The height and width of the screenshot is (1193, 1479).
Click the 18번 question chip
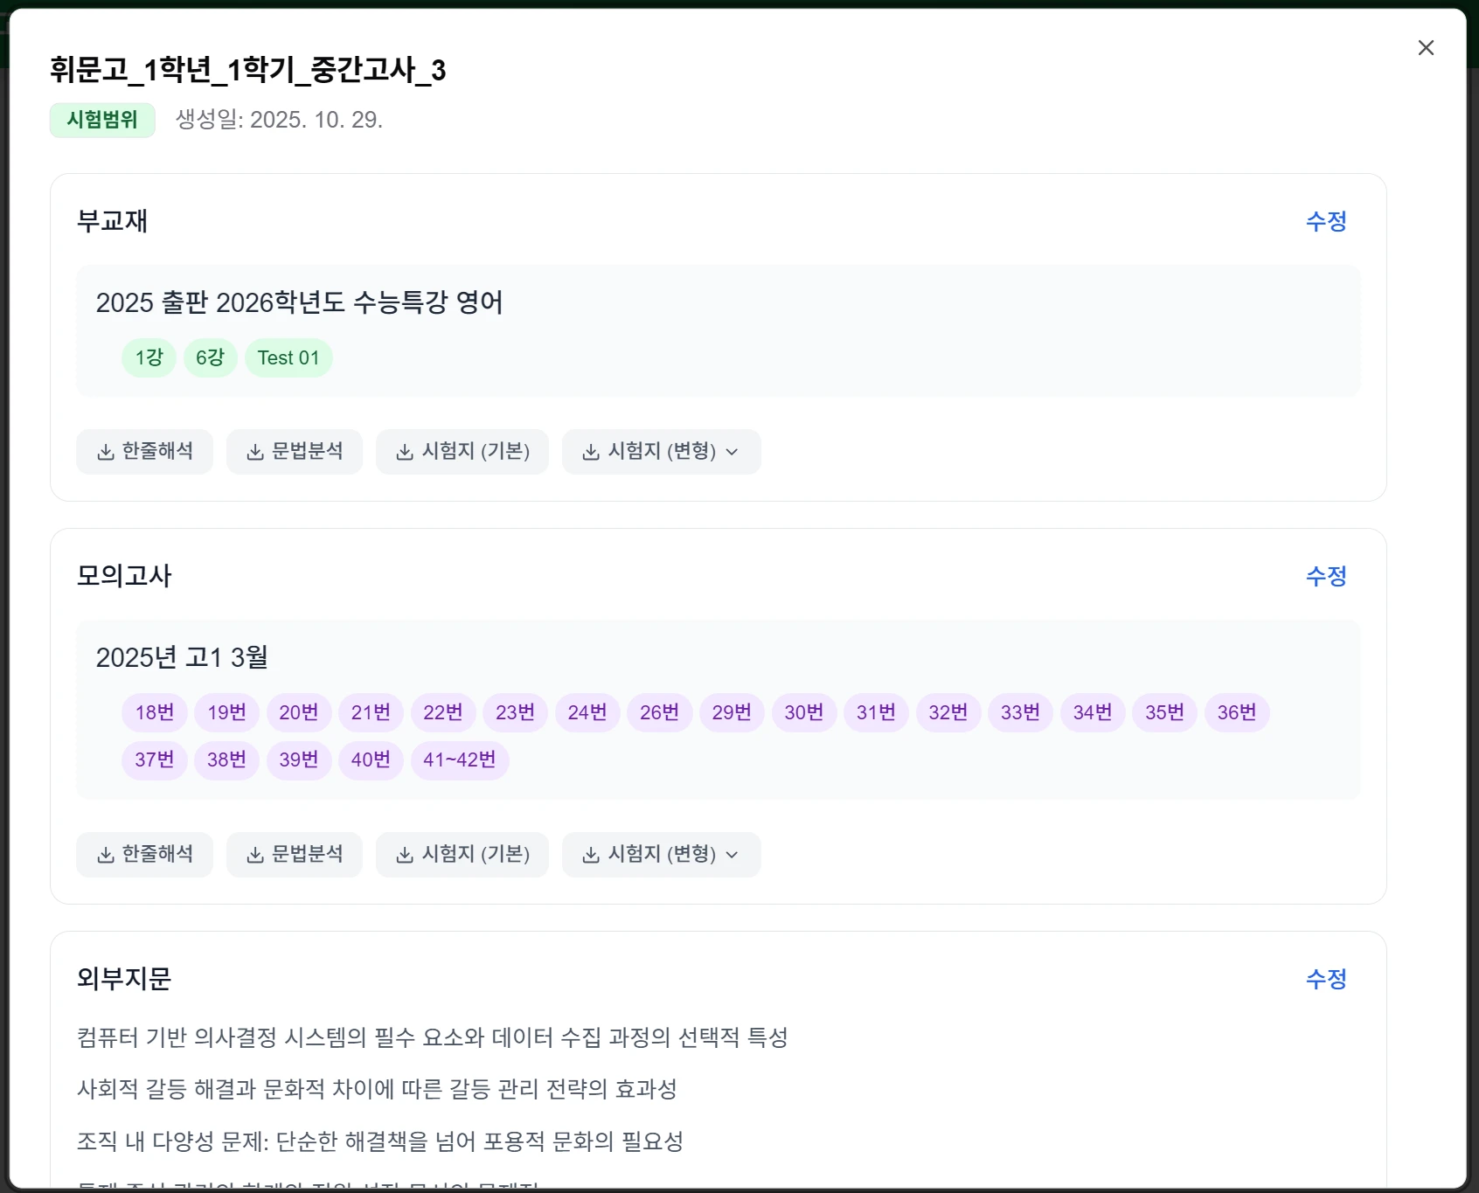[x=155, y=712]
